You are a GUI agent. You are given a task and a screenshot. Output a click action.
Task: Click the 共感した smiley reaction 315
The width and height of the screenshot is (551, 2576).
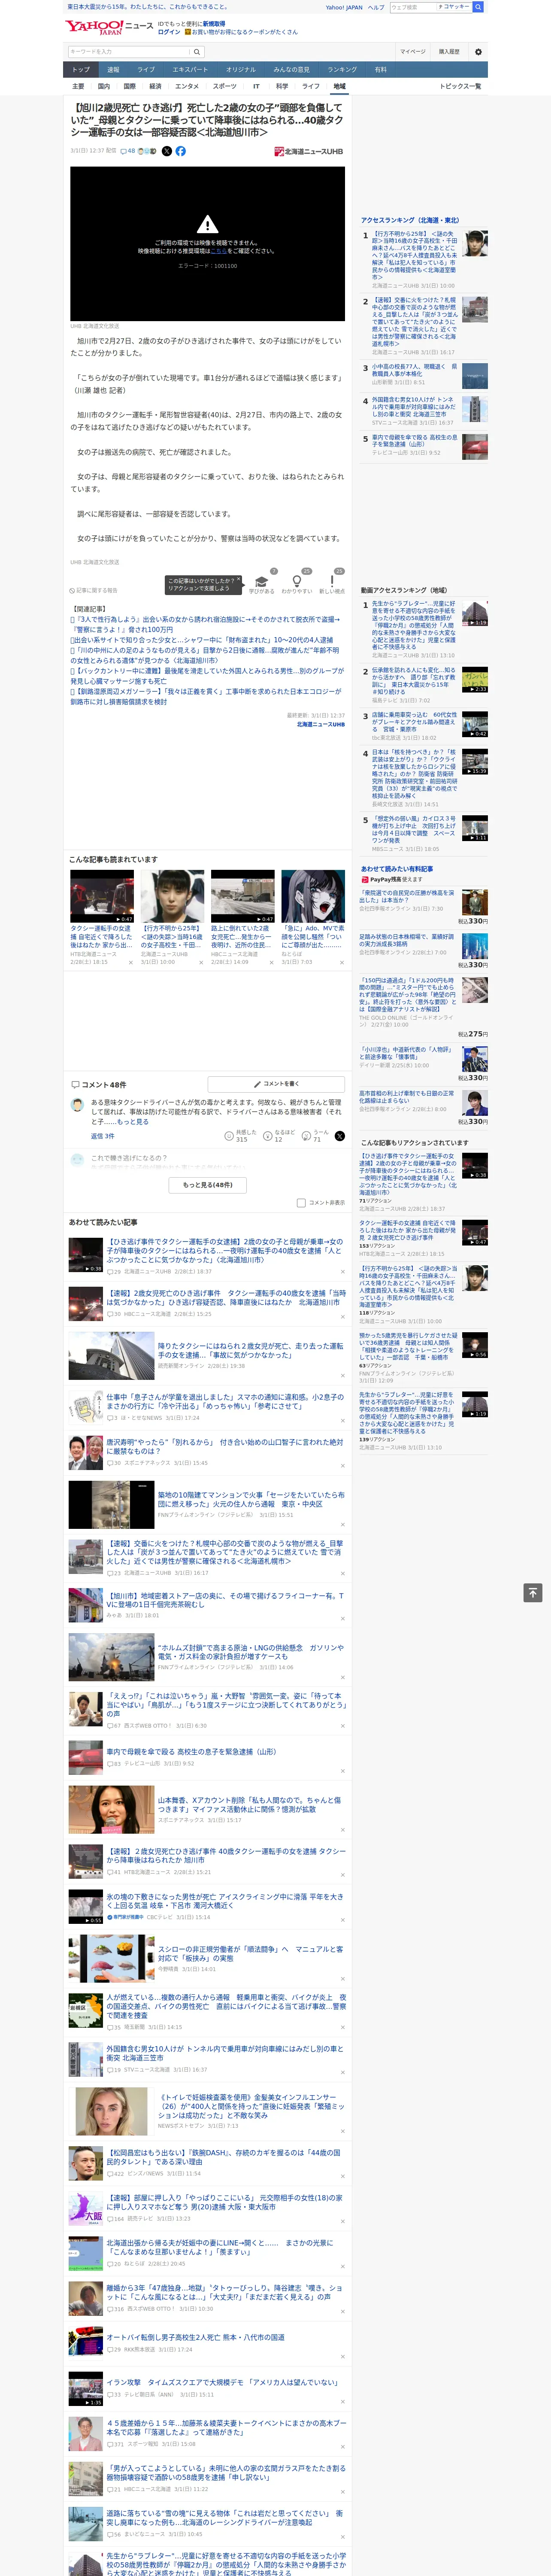229,1136
